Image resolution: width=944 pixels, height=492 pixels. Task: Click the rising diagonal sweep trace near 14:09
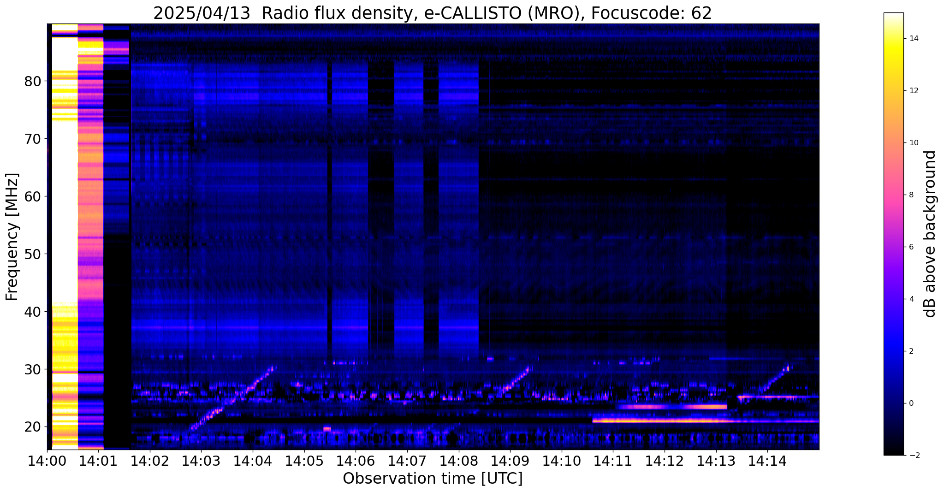coord(514,382)
